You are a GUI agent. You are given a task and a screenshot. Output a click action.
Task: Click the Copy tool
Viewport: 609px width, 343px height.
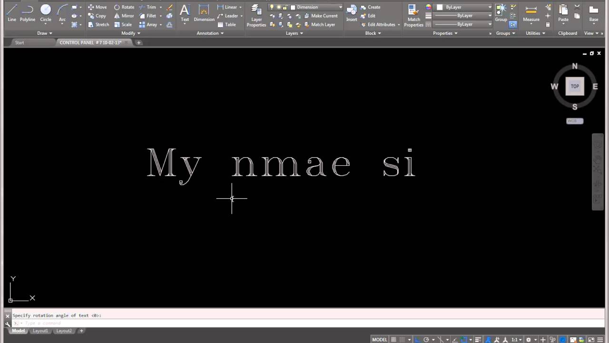(97, 16)
